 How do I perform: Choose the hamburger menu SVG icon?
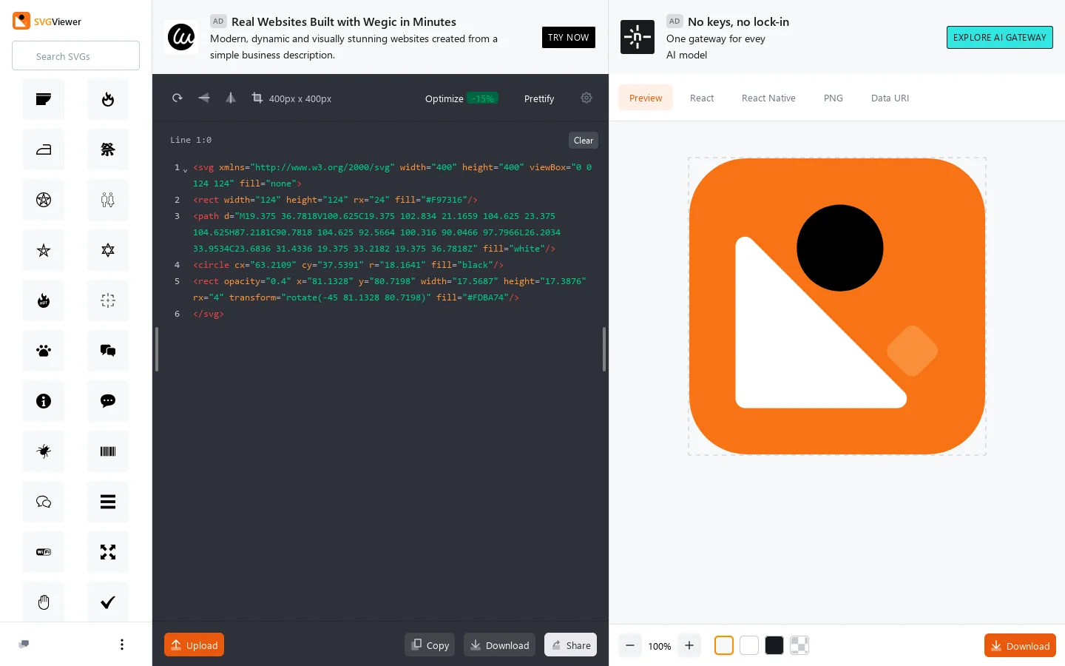[108, 502]
